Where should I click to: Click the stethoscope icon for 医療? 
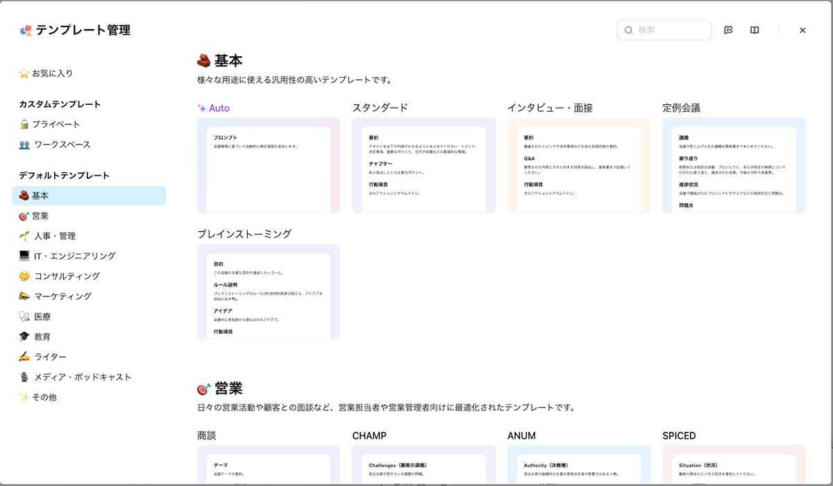(24, 317)
